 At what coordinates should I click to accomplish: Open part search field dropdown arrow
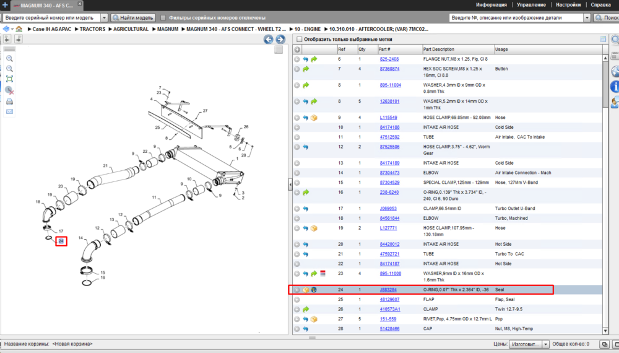tap(587, 18)
